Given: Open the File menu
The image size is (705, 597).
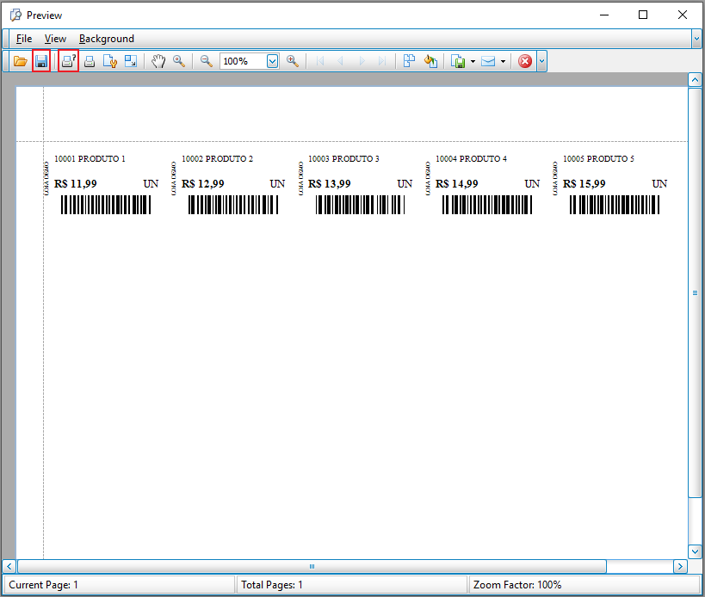Looking at the screenshot, I should coord(24,39).
